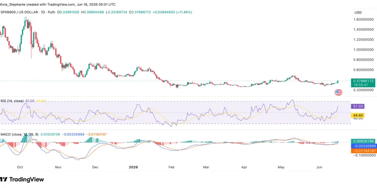377x188 pixels.
Task: Click the Nov label on time axis
Action: [x=59, y=167]
